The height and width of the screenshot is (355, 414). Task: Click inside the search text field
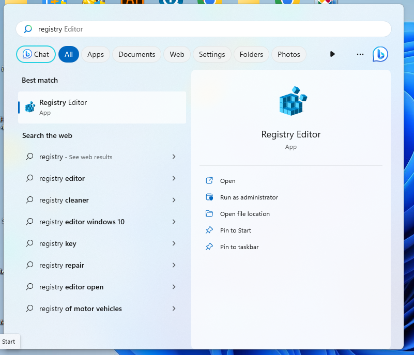pos(203,29)
